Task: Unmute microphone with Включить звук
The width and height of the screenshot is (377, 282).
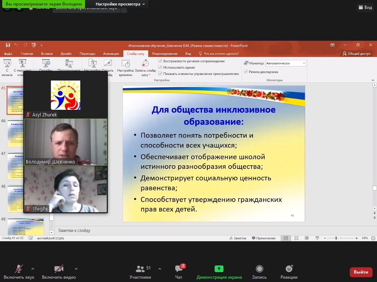Action: pyautogui.click(x=19, y=271)
